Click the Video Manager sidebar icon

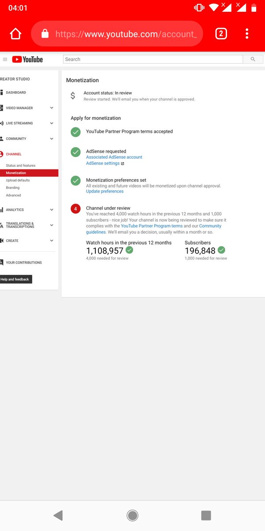pos(1,108)
